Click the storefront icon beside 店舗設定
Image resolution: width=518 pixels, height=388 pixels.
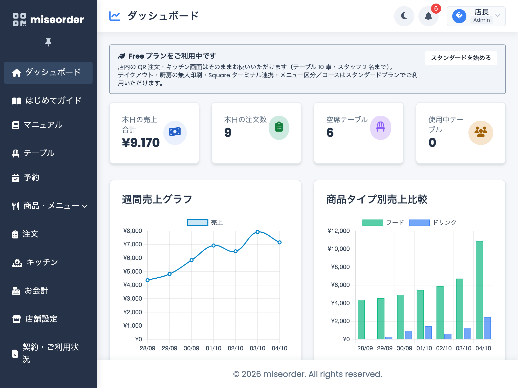click(17, 319)
